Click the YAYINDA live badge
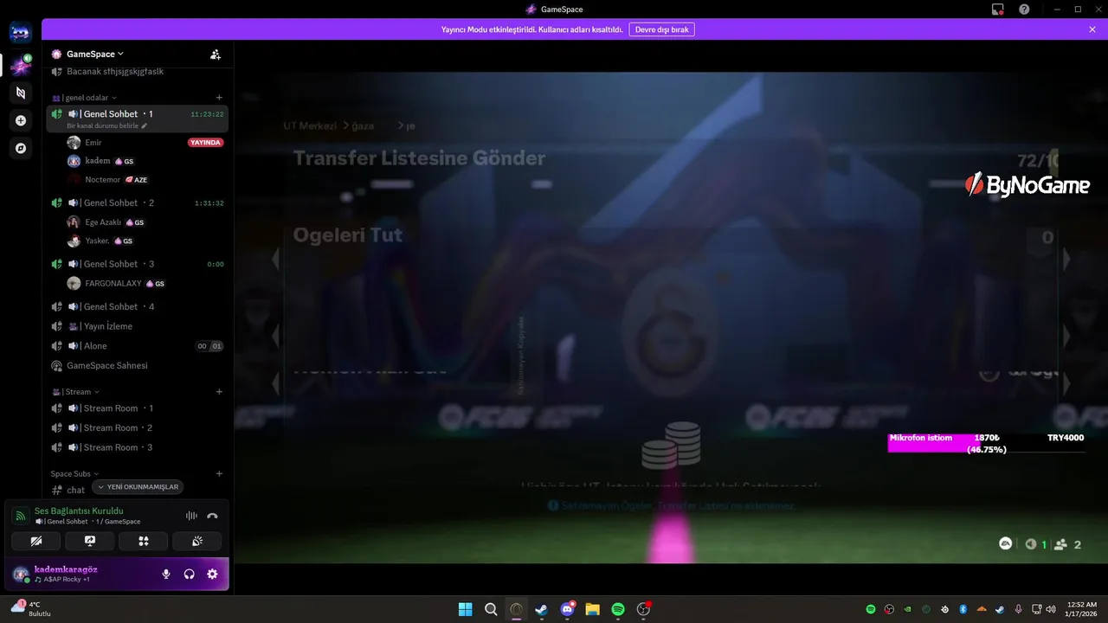The width and height of the screenshot is (1108, 623). click(206, 142)
